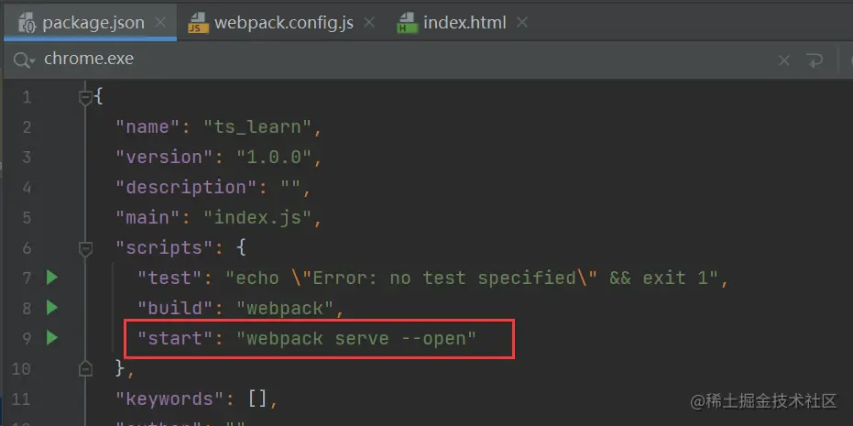Image resolution: width=853 pixels, height=426 pixels.
Task: Click the "name" key text
Action: coord(148,127)
